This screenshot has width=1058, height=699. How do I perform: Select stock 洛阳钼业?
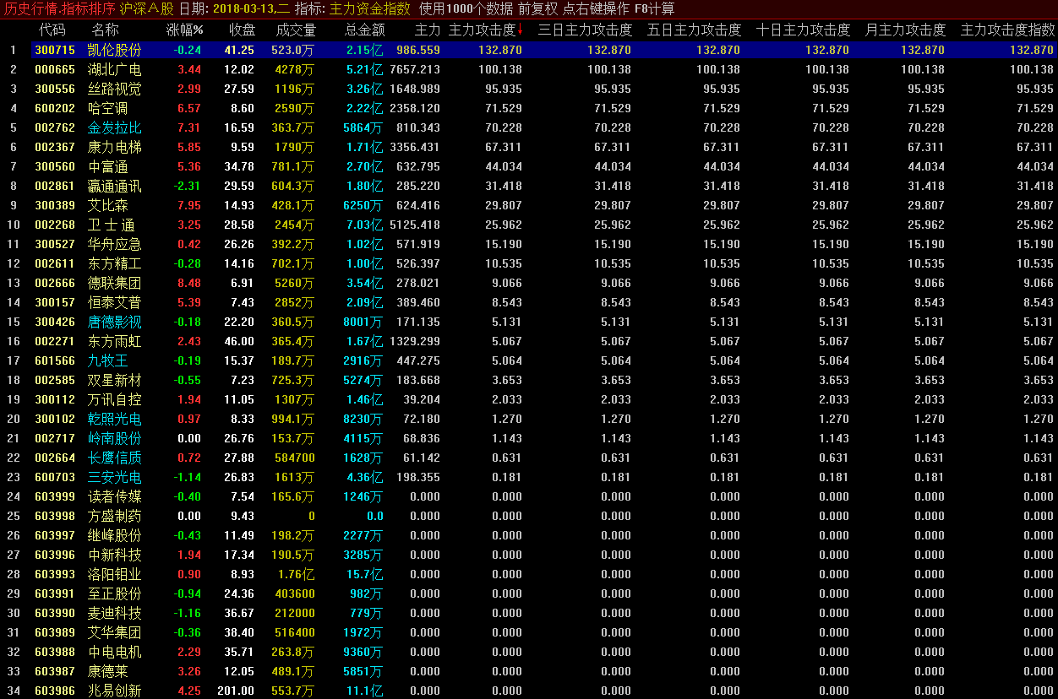(x=115, y=574)
